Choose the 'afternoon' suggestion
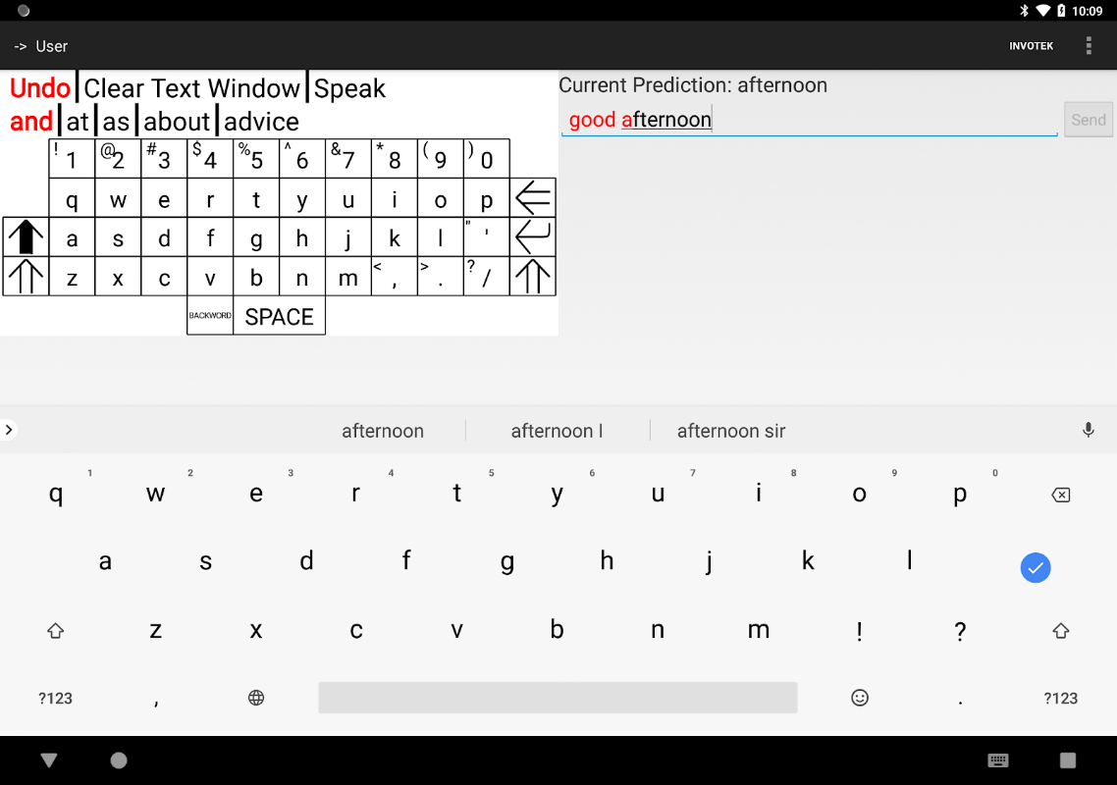The width and height of the screenshot is (1117, 785). click(383, 431)
